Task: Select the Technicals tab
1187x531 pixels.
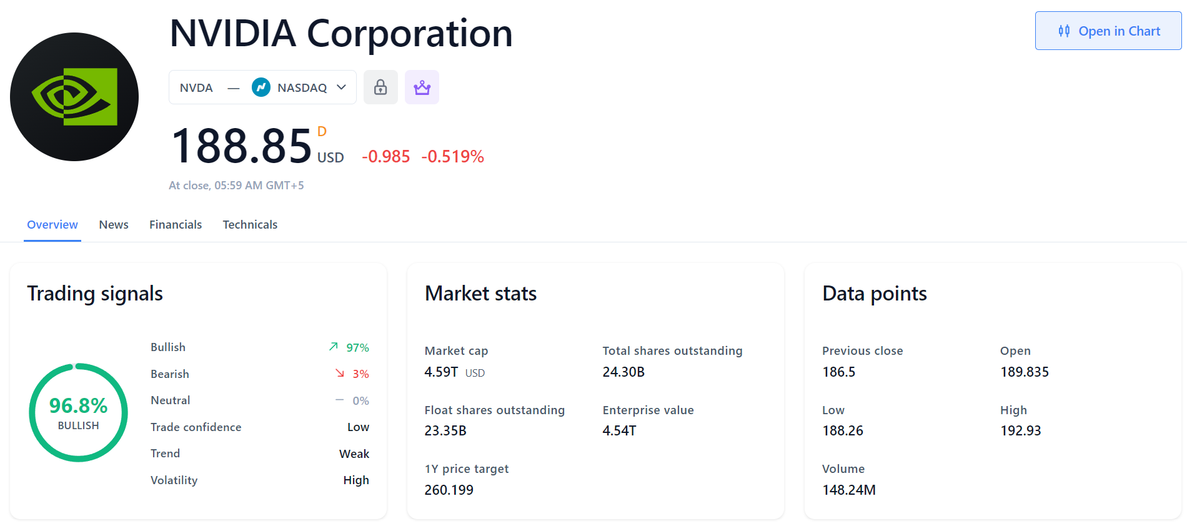Action: click(x=250, y=225)
